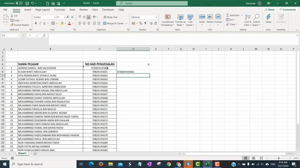Expand the Merge & Center dropdown arrow
This screenshot has width=300, height=168.
(126, 23)
